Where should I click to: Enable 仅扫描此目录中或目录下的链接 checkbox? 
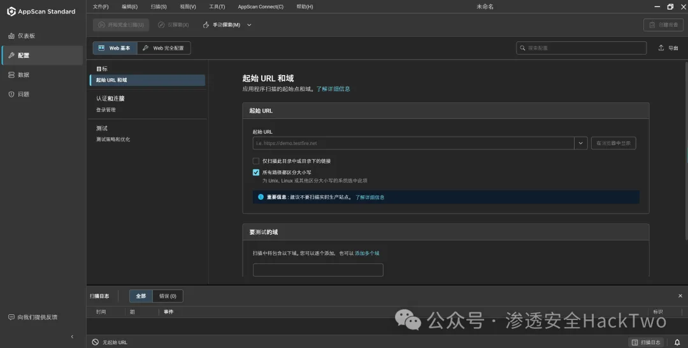(x=256, y=161)
